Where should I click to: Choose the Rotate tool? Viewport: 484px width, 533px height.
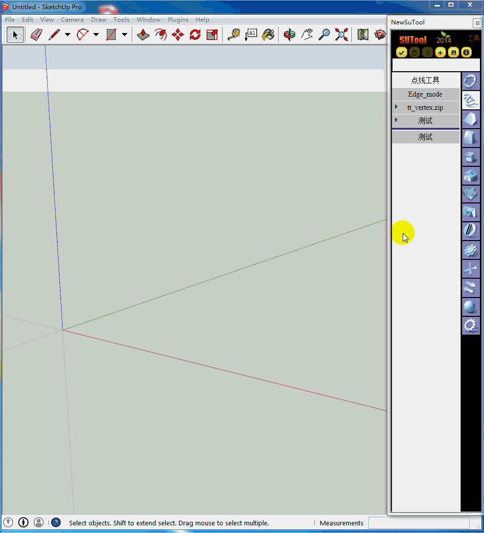[x=195, y=35]
